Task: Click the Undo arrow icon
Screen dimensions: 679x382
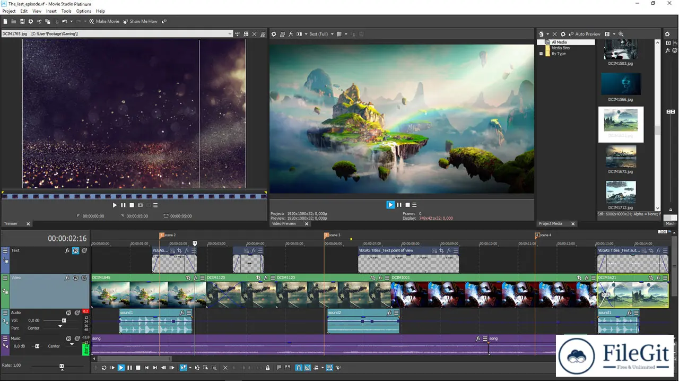Action: pyautogui.click(x=64, y=21)
